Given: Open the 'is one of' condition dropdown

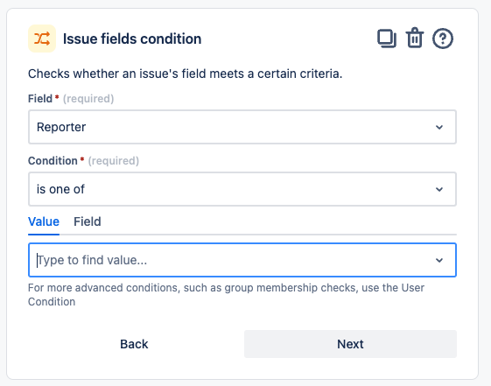Looking at the screenshot, I should (x=242, y=189).
